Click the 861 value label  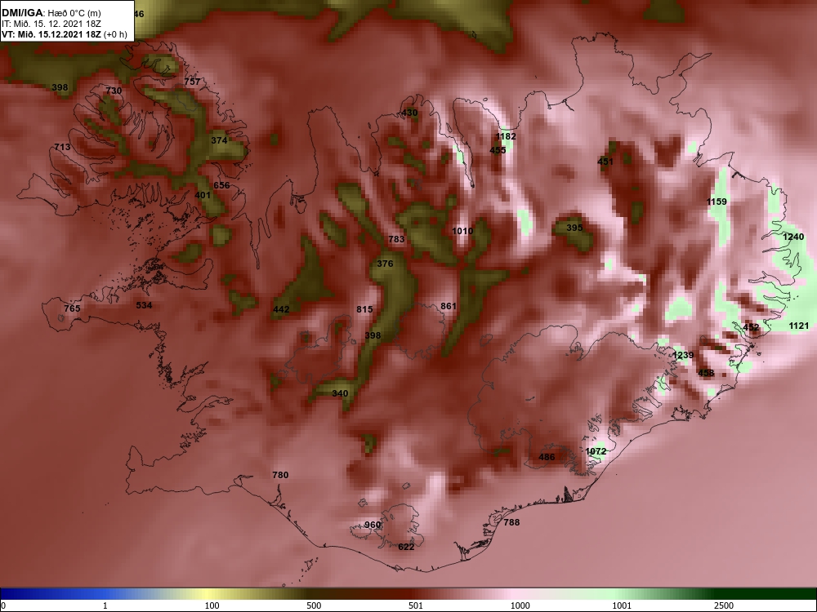[x=449, y=306]
